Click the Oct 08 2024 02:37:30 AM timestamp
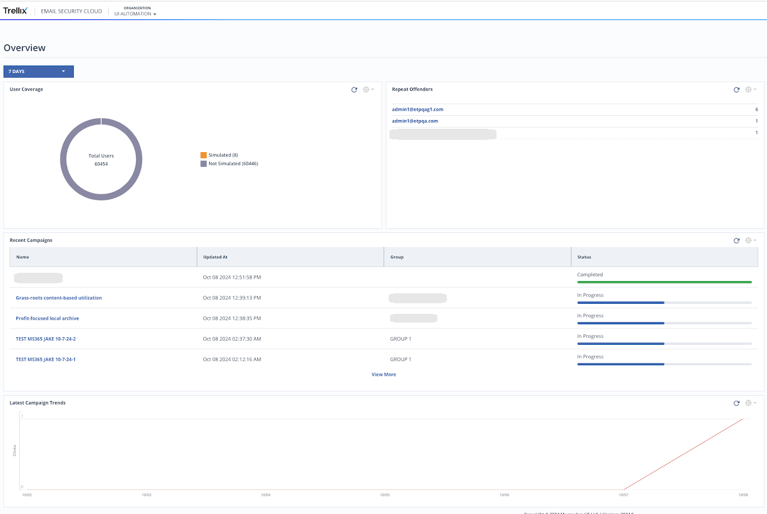This screenshot has height=514, width=767. tap(232, 339)
